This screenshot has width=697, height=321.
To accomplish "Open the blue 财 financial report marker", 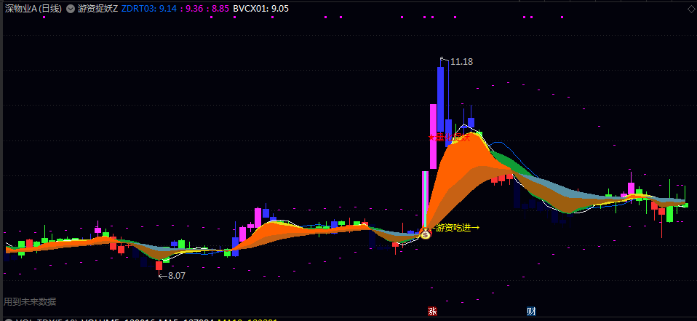I will pyautogui.click(x=531, y=312).
